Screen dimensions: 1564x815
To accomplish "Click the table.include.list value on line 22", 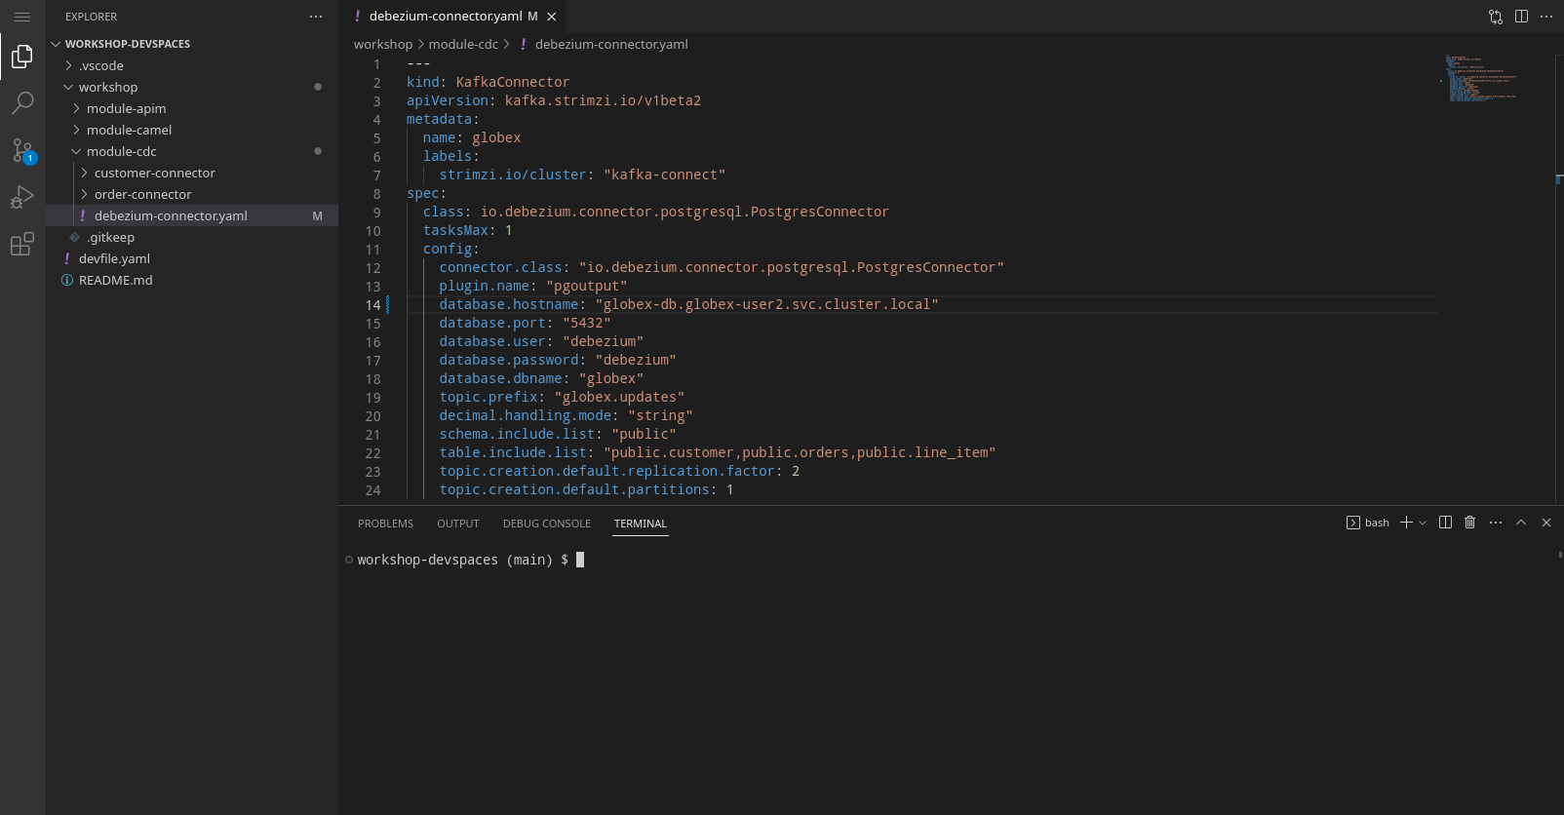I will (x=800, y=453).
